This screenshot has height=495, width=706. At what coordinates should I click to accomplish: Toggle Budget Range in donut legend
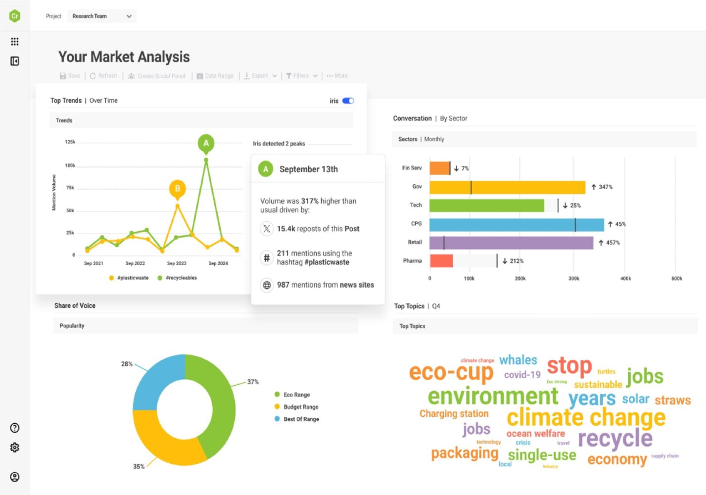pyautogui.click(x=296, y=407)
